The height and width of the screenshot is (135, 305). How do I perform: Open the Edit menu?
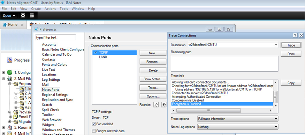point(14,9)
